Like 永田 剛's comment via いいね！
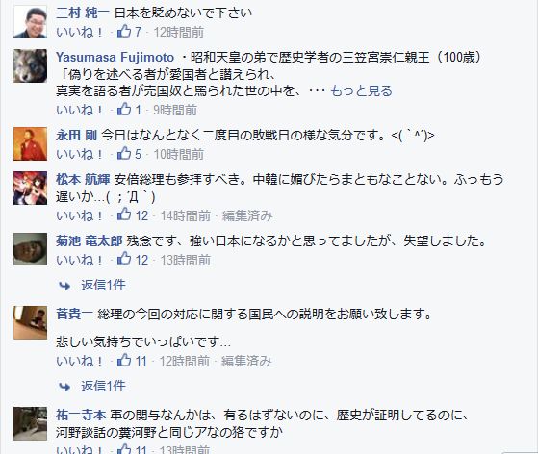The height and width of the screenshot is (454, 538). [x=80, y=154]
